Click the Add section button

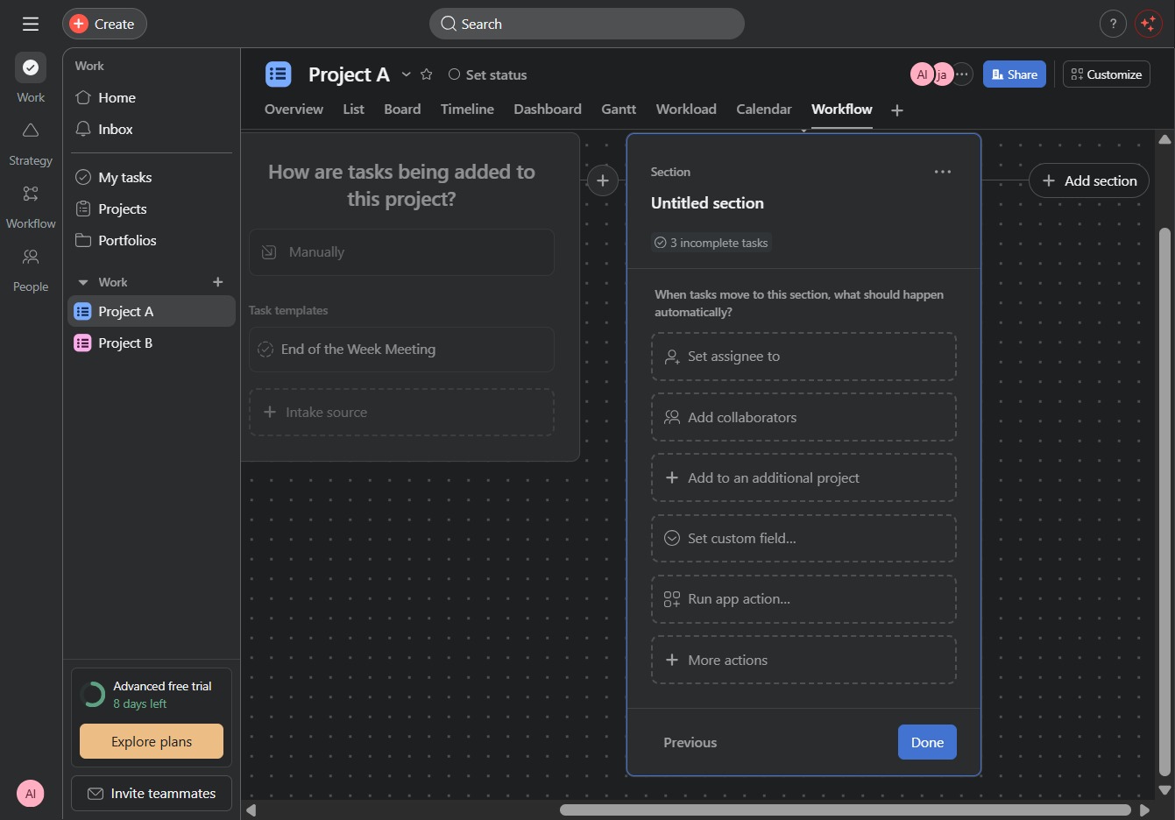tap(1089, 180)
